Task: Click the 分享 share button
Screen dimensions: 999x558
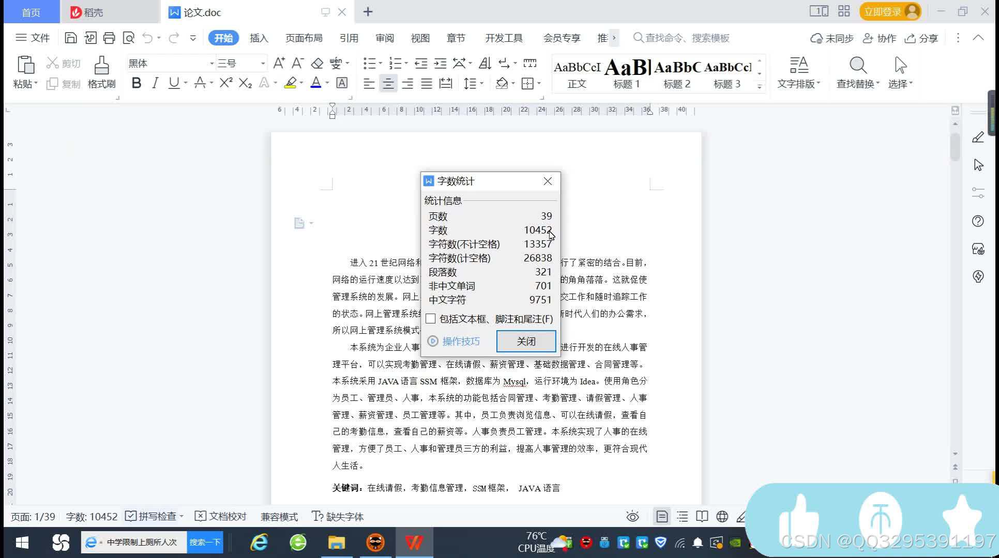Action: 921,38
